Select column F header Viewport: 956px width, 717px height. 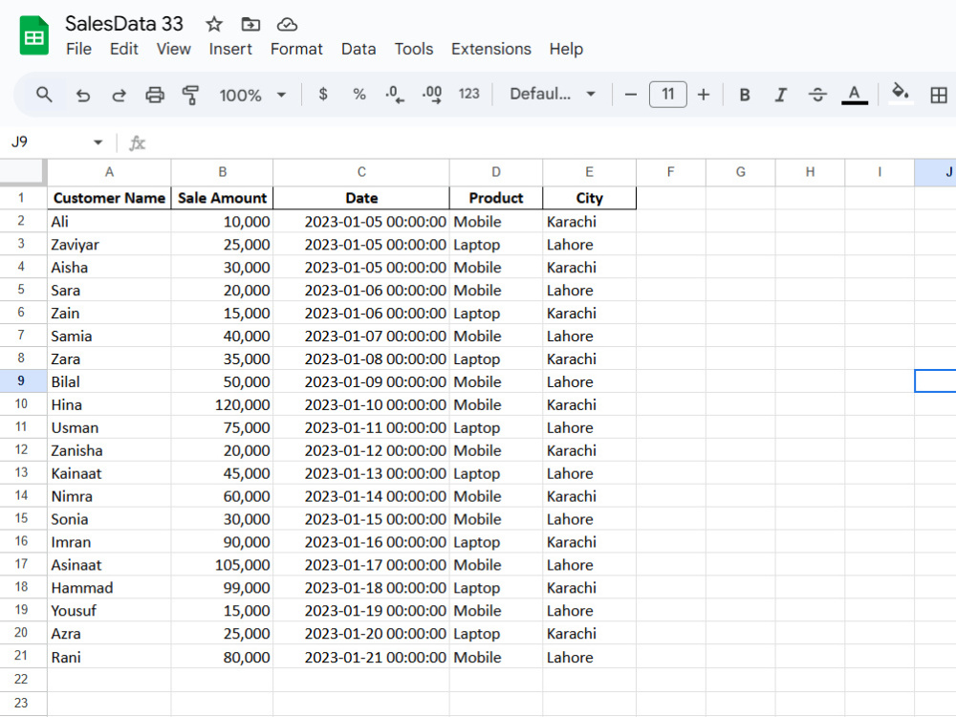[671, 172]
